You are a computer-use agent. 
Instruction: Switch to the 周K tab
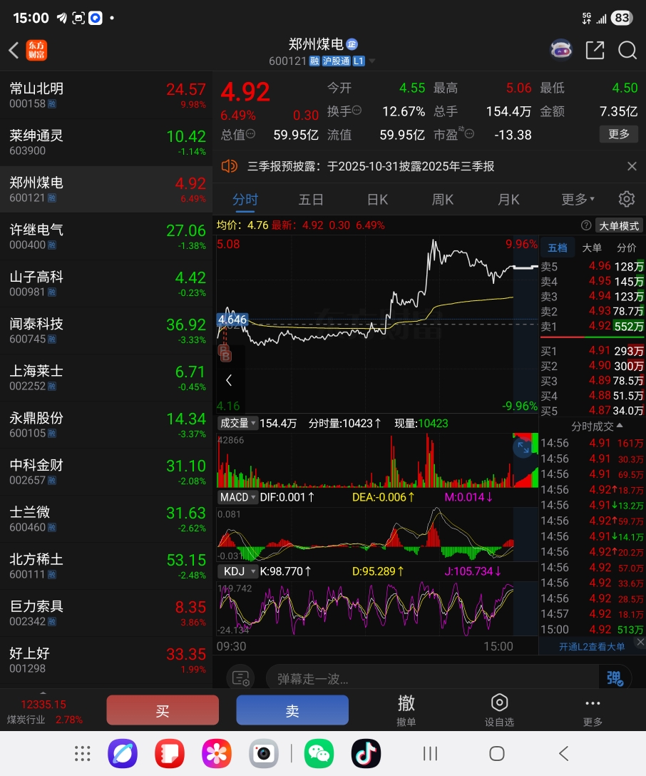click(x=443, y=200)
